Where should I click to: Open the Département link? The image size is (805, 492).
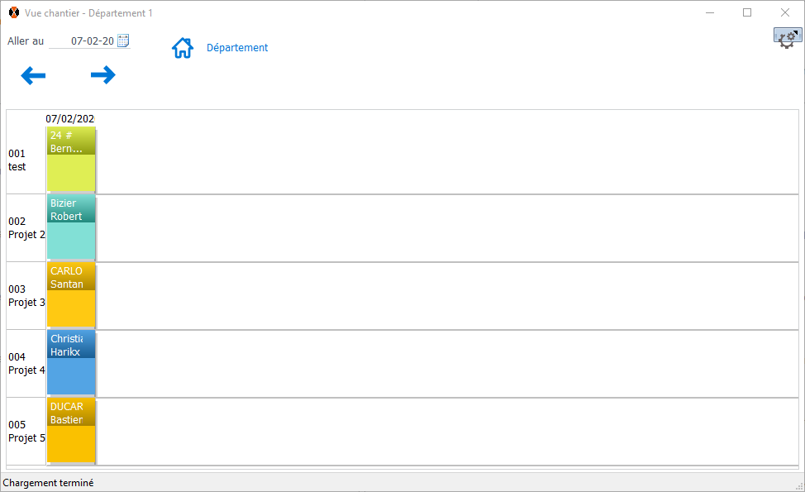(x=237, y=48)
